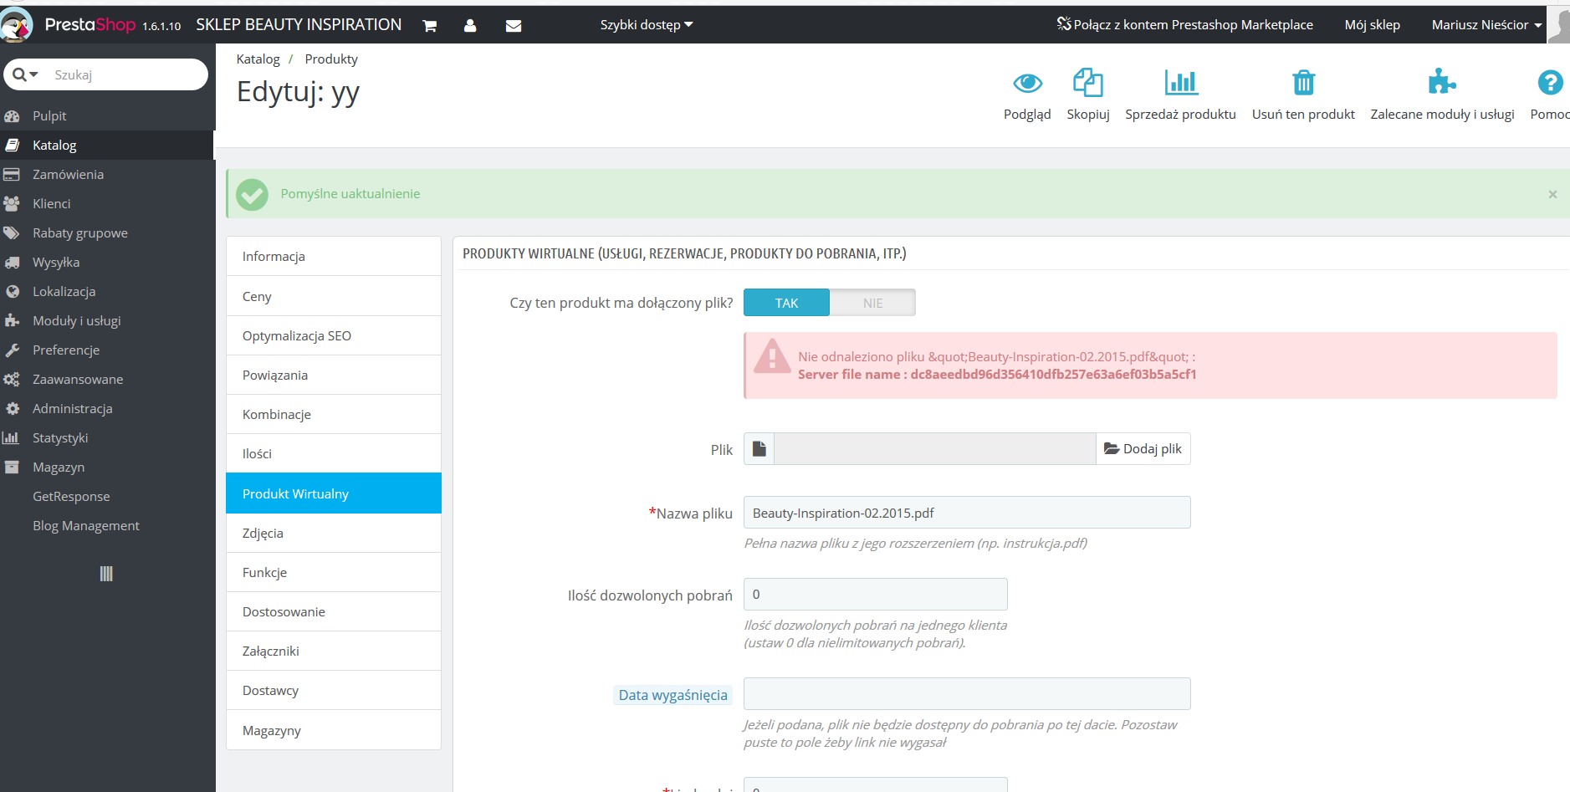Open the Informacja product tab
This screenshot has width=1570, height=792.
tap(334, 257)
